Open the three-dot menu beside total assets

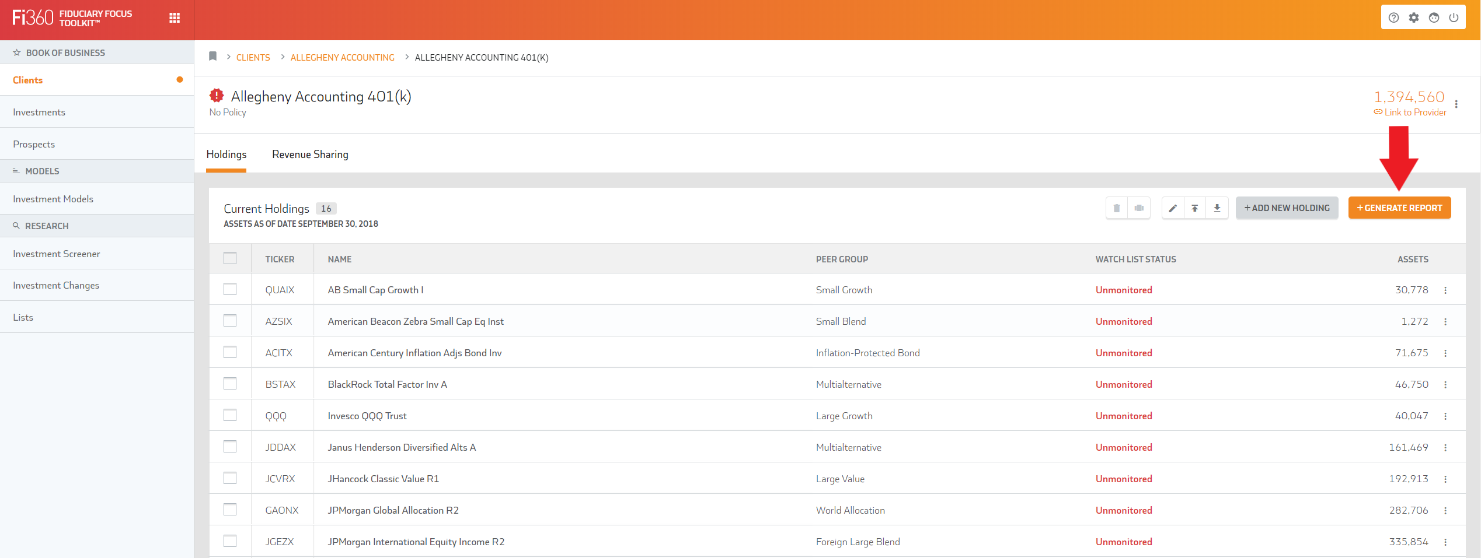pos(1456,104)
